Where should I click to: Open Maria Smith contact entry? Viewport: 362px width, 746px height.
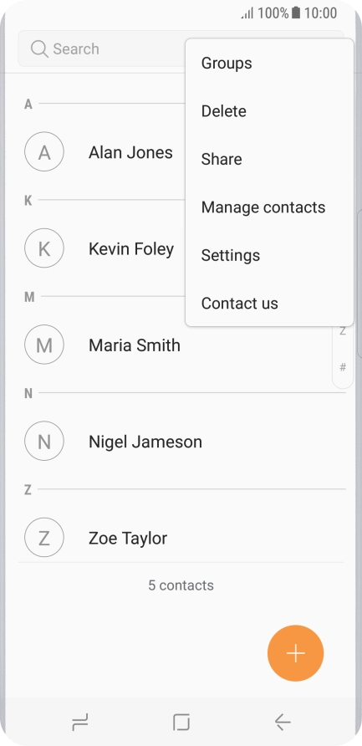[x=181, y=345]
